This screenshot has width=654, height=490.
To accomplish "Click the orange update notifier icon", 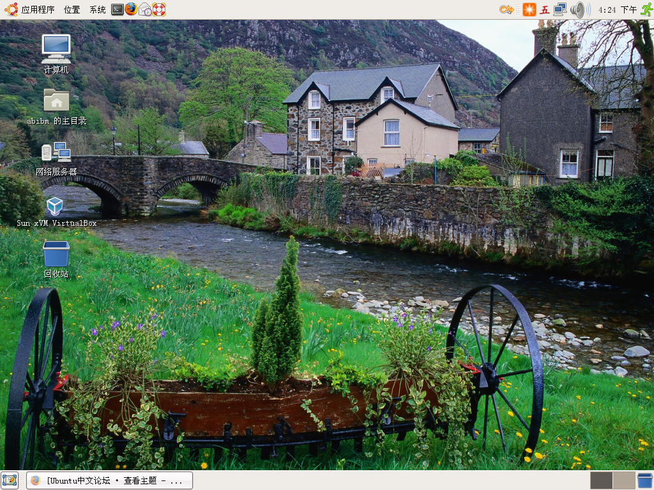I will point(529,9).
